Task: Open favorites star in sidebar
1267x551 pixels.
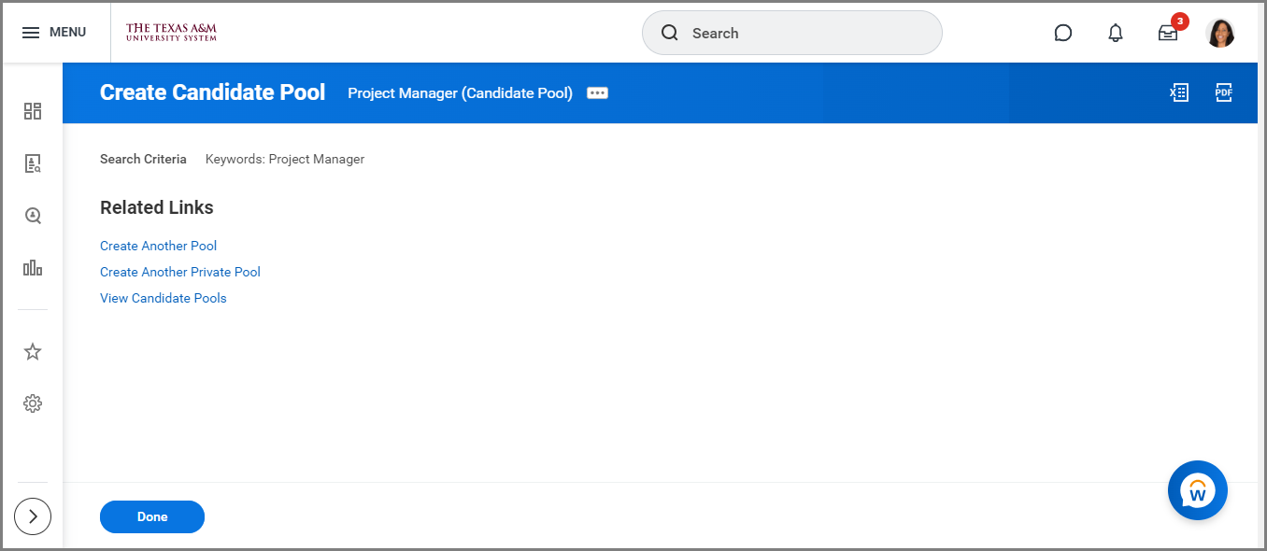Action: [33, 352]
